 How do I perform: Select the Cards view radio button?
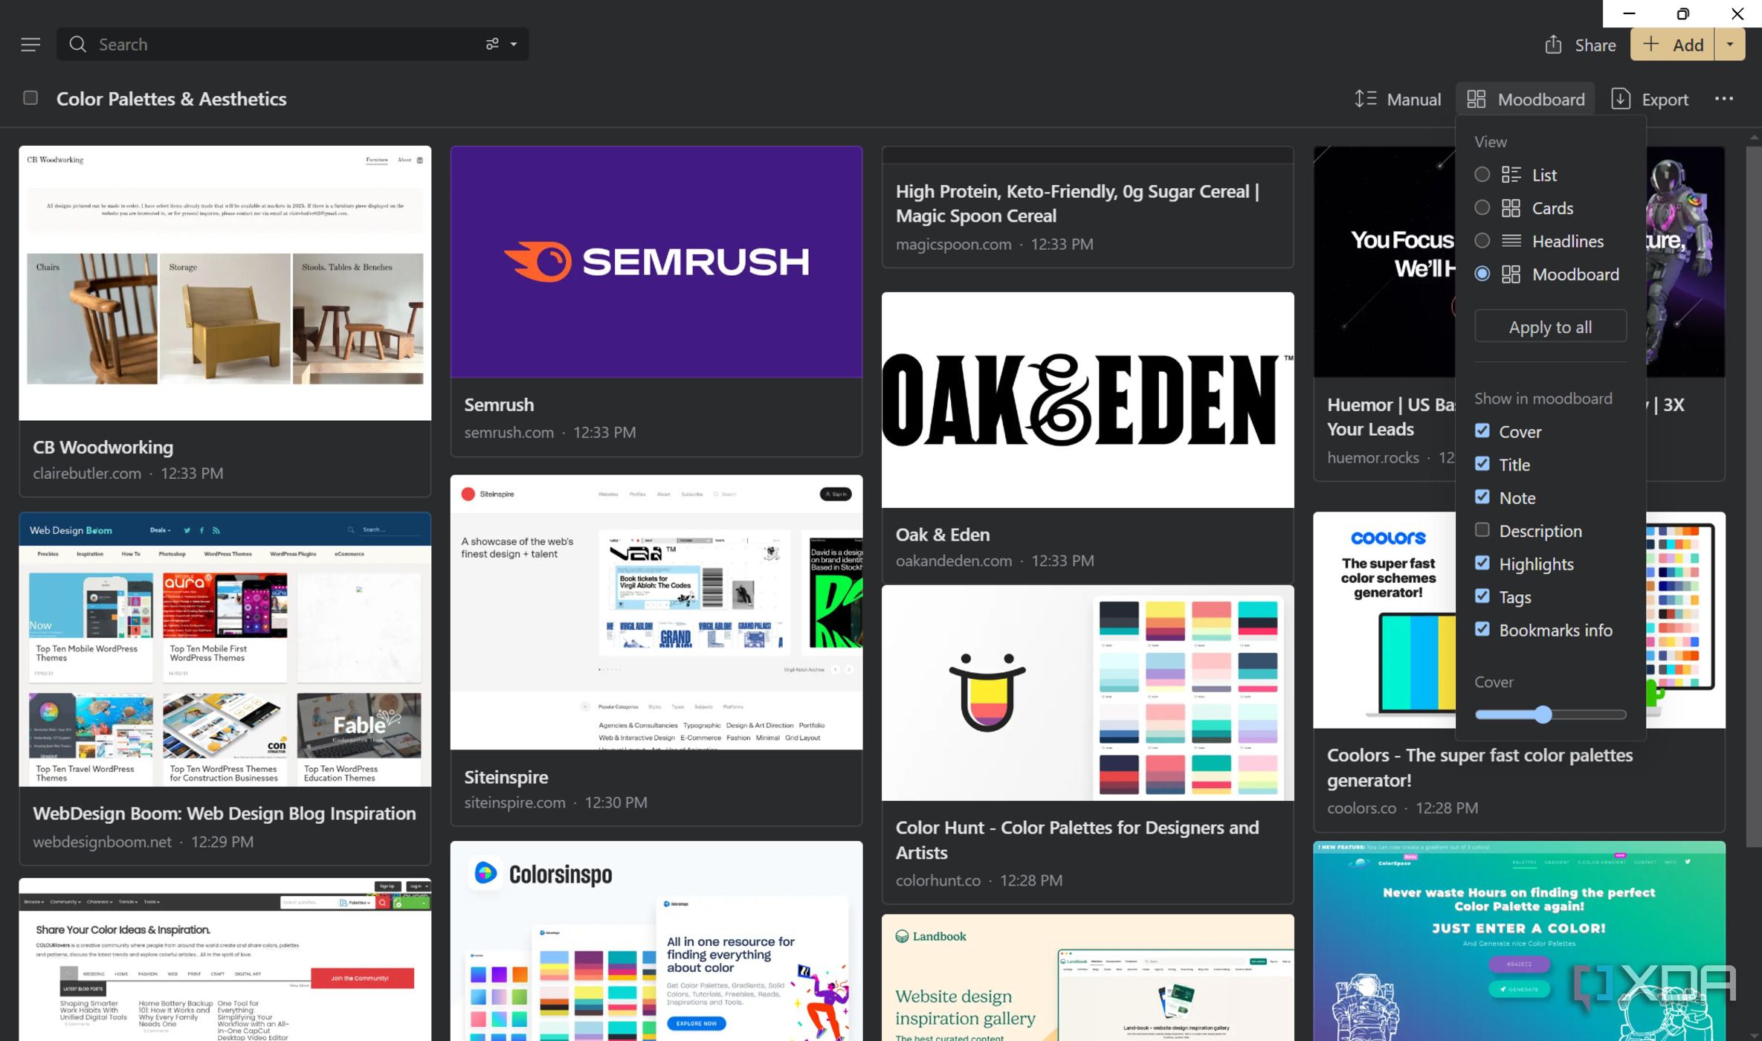pos(1482,208)
